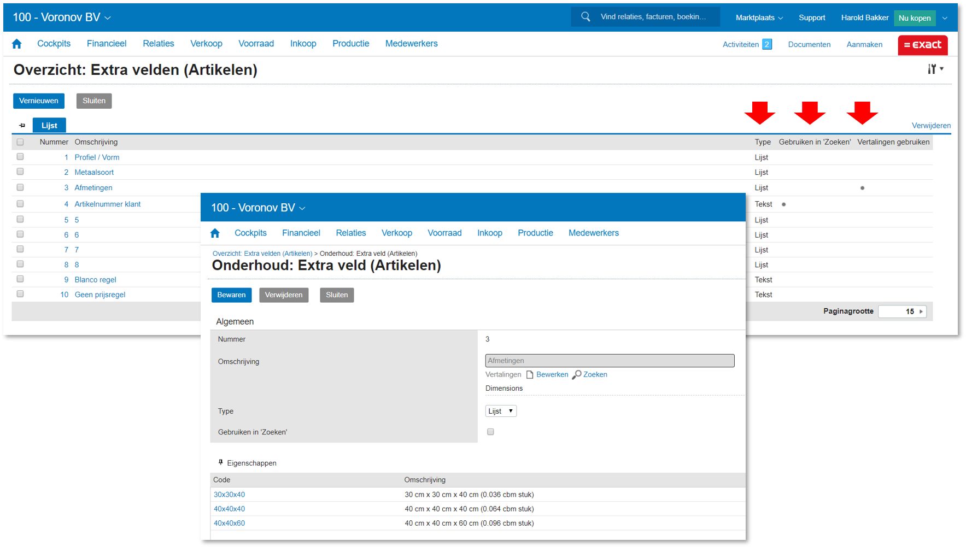Open the Financieel menu in the top navigation
This screenshot has width=966, height=547.
tap(107, 44)
